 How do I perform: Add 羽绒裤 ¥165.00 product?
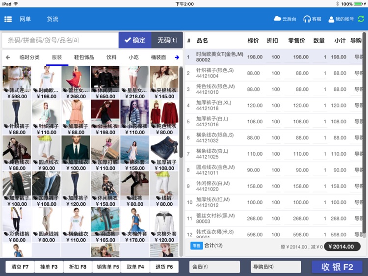point(105,225)
